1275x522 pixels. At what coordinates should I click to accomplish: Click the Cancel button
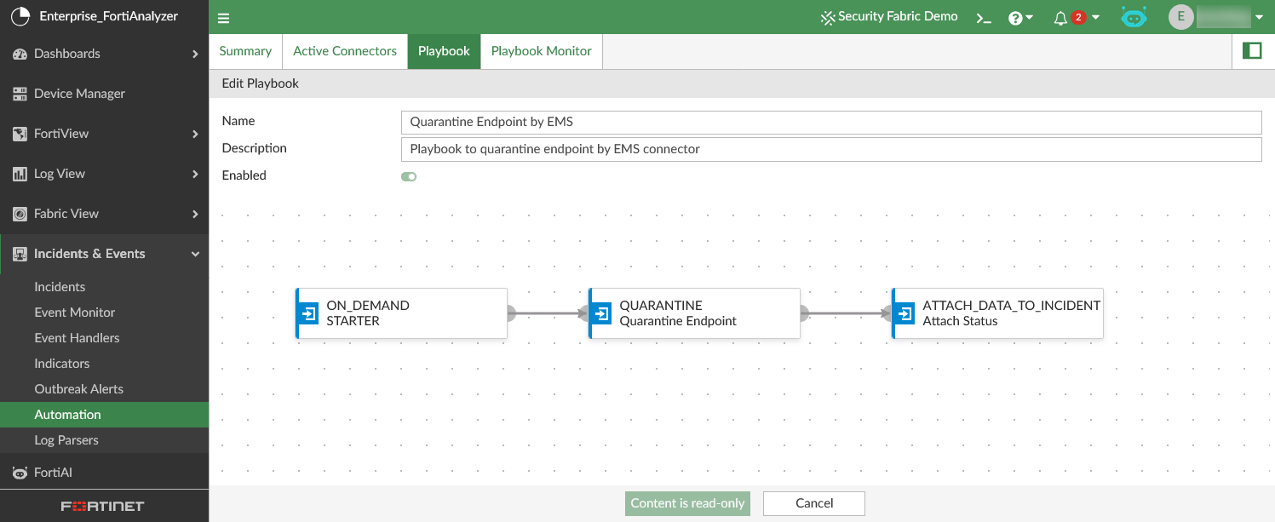coord(814,503)
